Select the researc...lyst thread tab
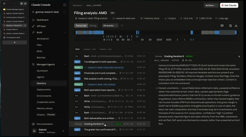The image size is (246, 137). tap(106, 49)
